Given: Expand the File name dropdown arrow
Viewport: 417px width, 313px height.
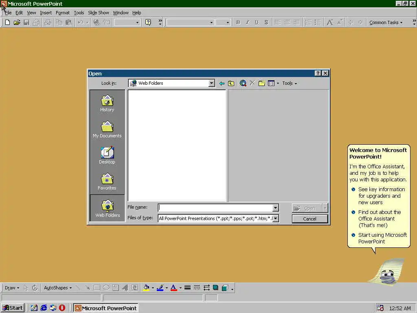Looking at the screenshot, I should click(x=276, y=207).
